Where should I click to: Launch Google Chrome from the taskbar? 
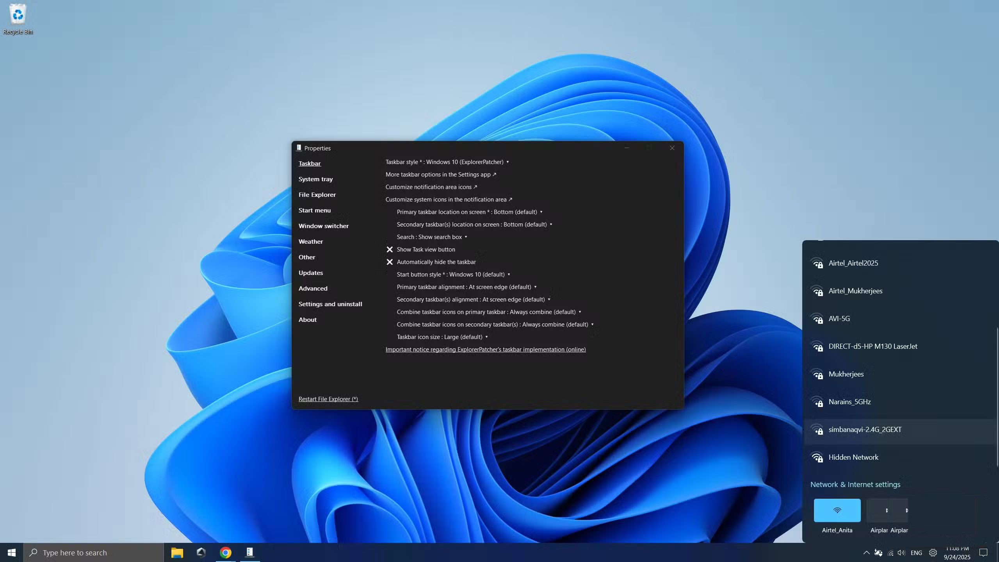pos(225,552)
